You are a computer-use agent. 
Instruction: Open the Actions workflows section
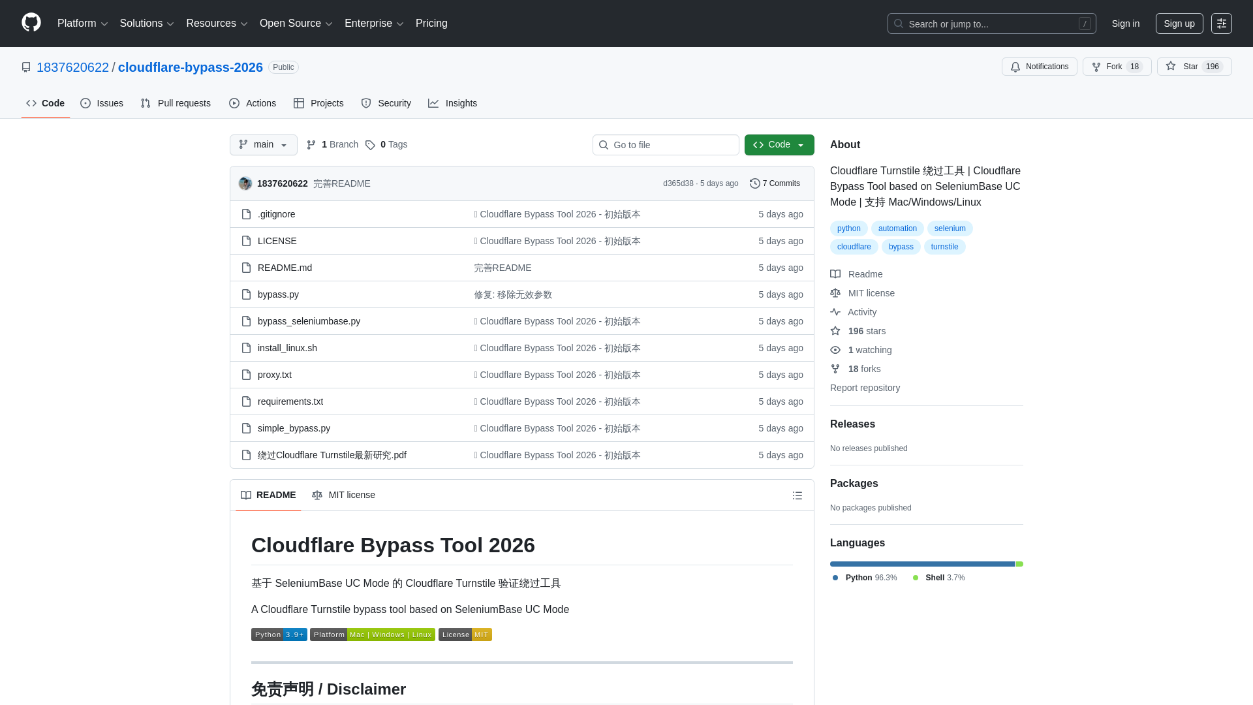pyautogui.click(x=252, y=103)
